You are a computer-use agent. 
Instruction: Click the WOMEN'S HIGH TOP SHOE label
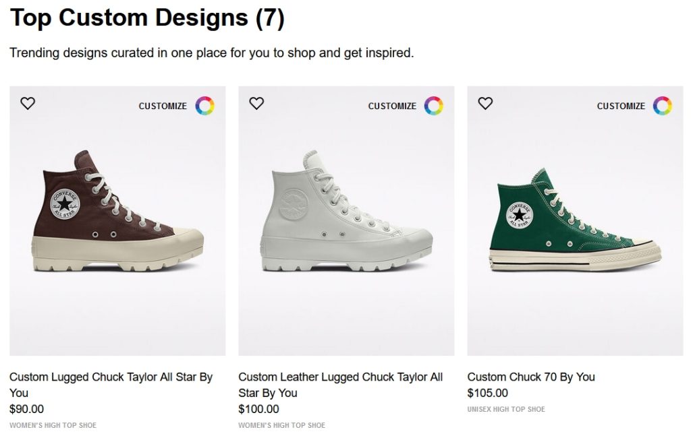[52, 425]
